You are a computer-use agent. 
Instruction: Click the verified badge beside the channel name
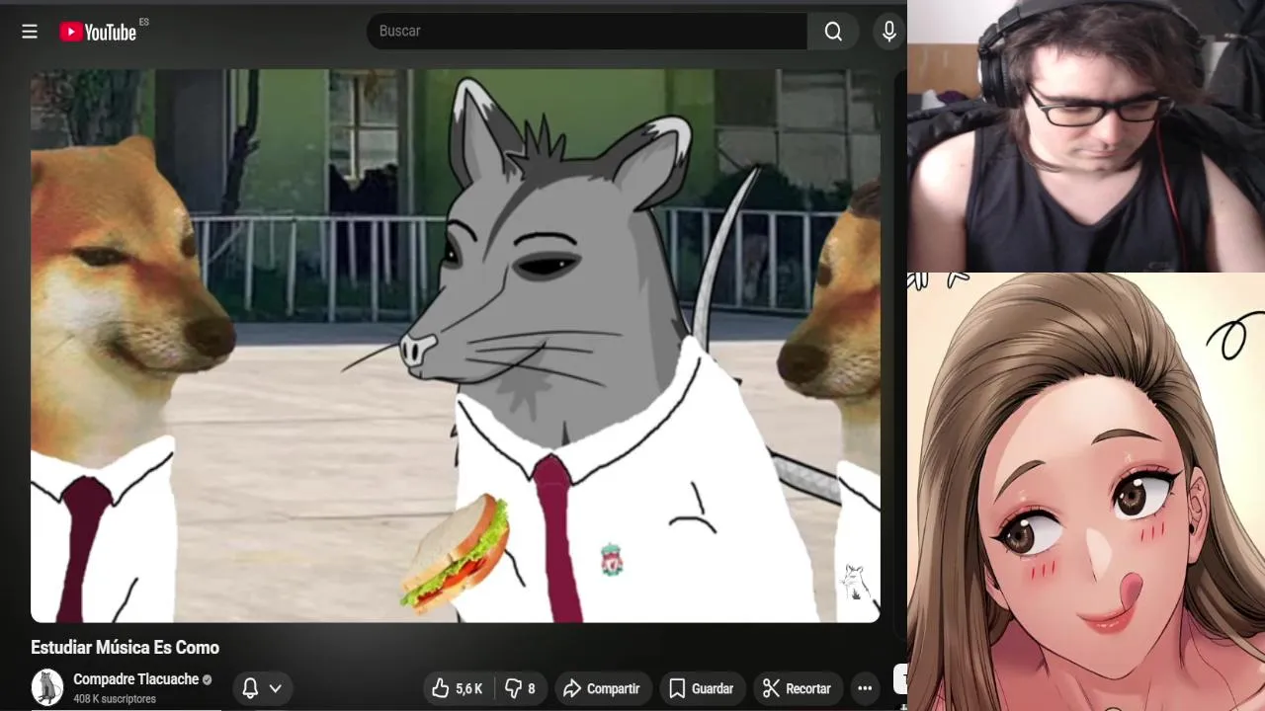(x=208, y=679)
